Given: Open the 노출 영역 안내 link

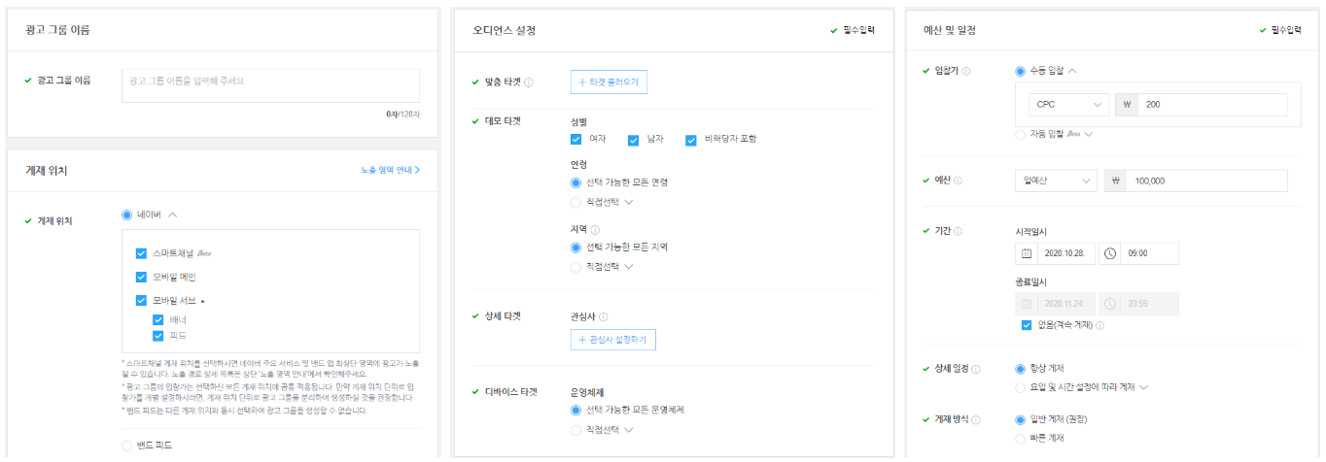Looking at the screenshot, I should click(x=390, y=170).
